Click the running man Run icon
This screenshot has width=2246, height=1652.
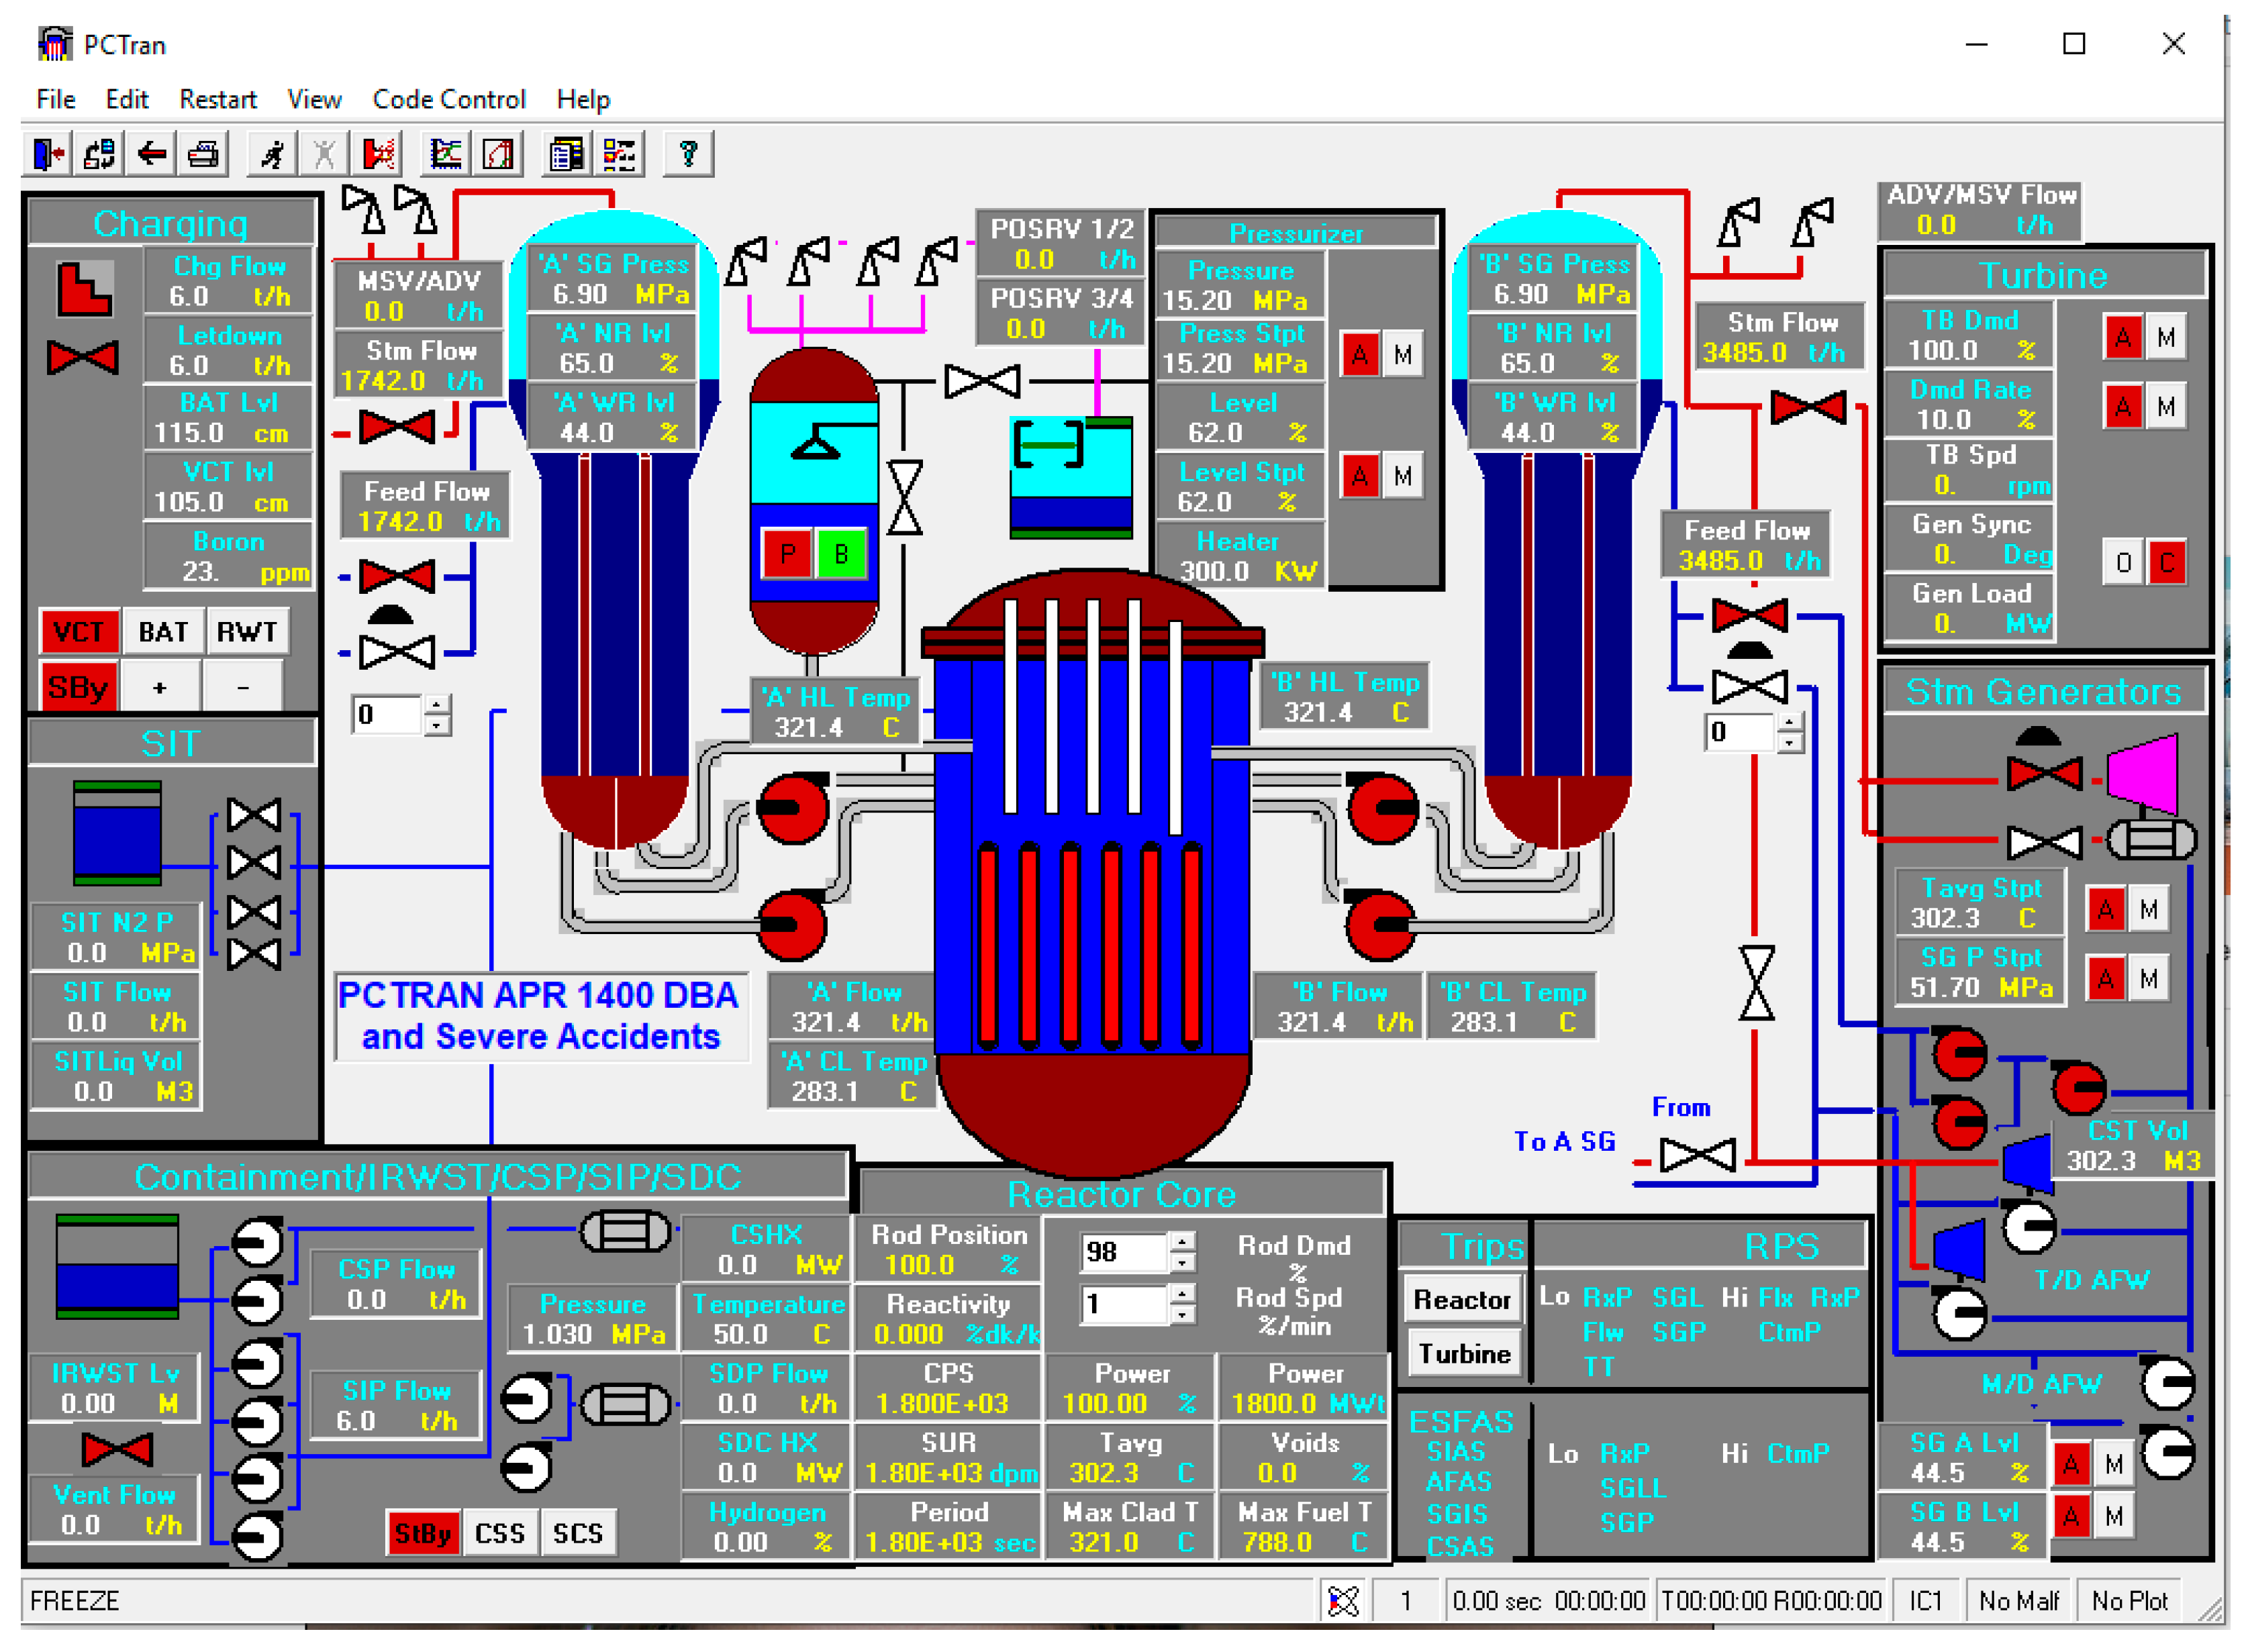[x=272, y=154]
